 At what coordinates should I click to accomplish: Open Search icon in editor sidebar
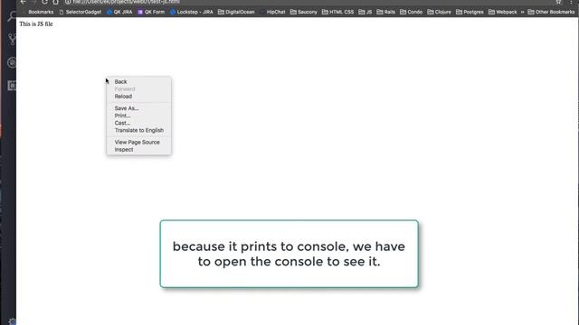point(12,16)
